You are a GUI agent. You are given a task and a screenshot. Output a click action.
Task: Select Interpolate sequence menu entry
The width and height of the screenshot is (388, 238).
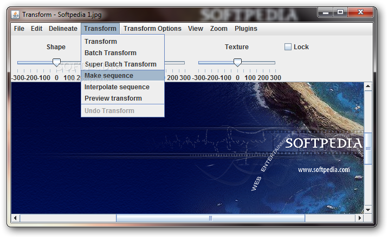tap(122, 87)
